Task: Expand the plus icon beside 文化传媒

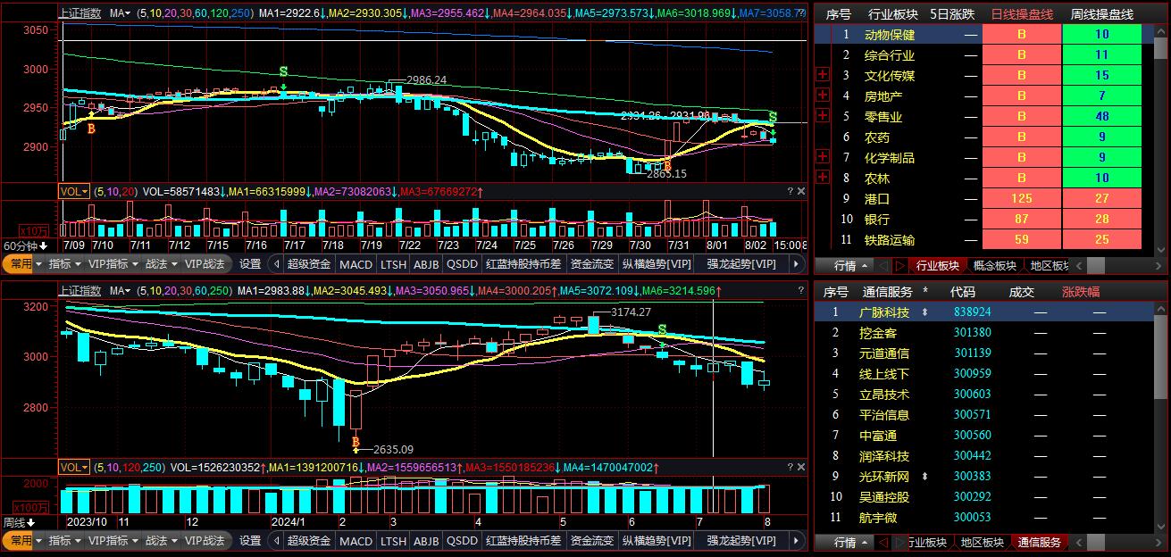Action: [x=824, y=75]
